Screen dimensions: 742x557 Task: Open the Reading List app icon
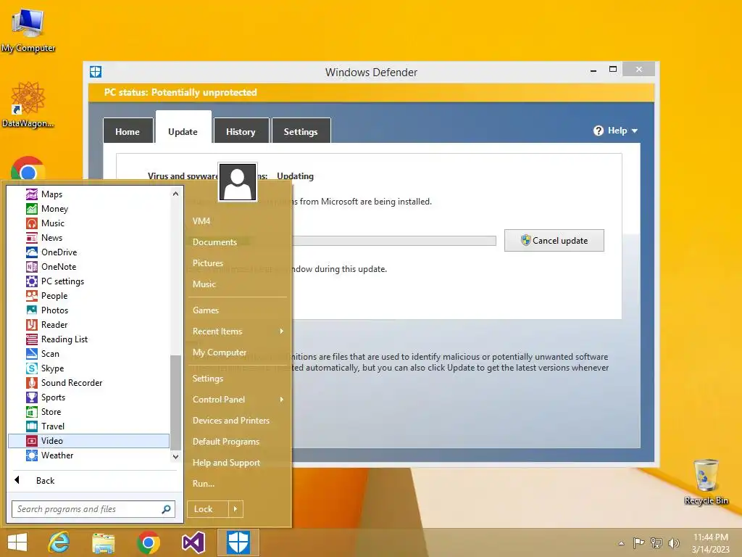tap(32, 339)
